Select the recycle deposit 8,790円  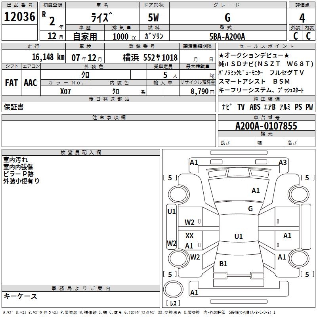click(x=202, y=92)
